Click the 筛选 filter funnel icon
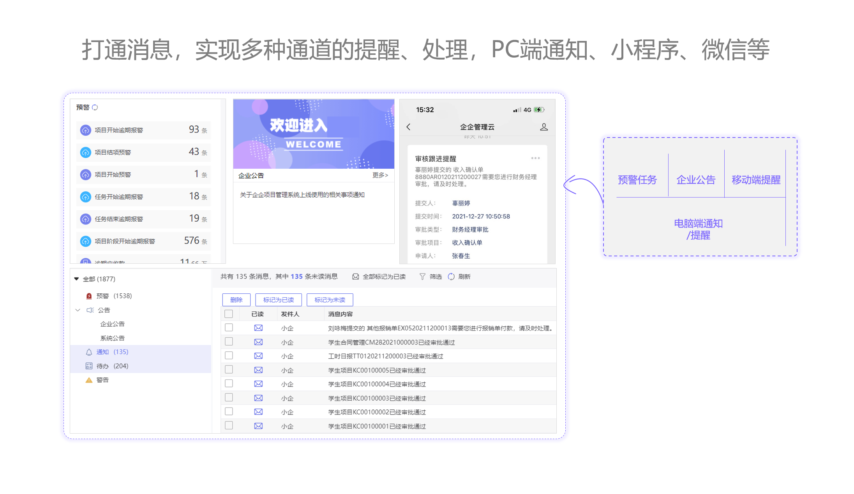The width and height of the screenshot is (854, 494). point(422,277)
